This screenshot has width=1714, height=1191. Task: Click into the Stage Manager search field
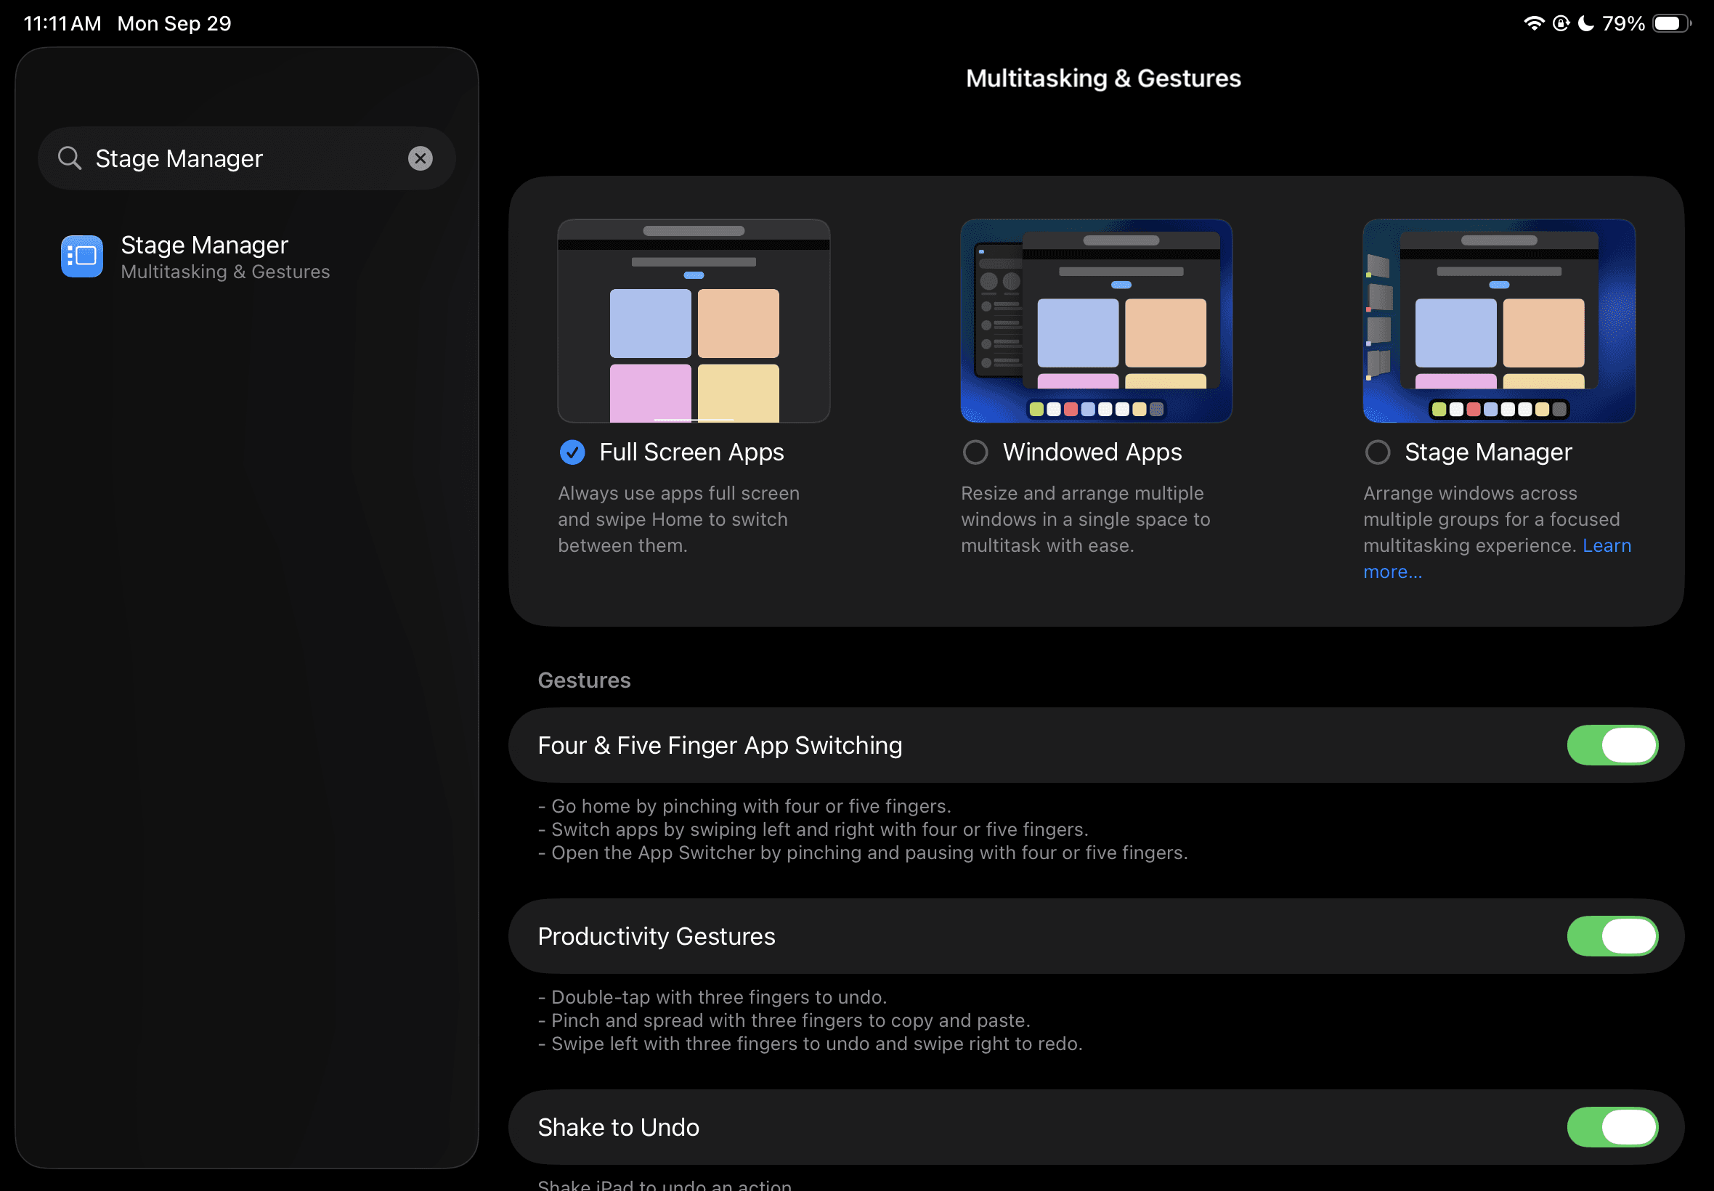[x=246, y=158]
